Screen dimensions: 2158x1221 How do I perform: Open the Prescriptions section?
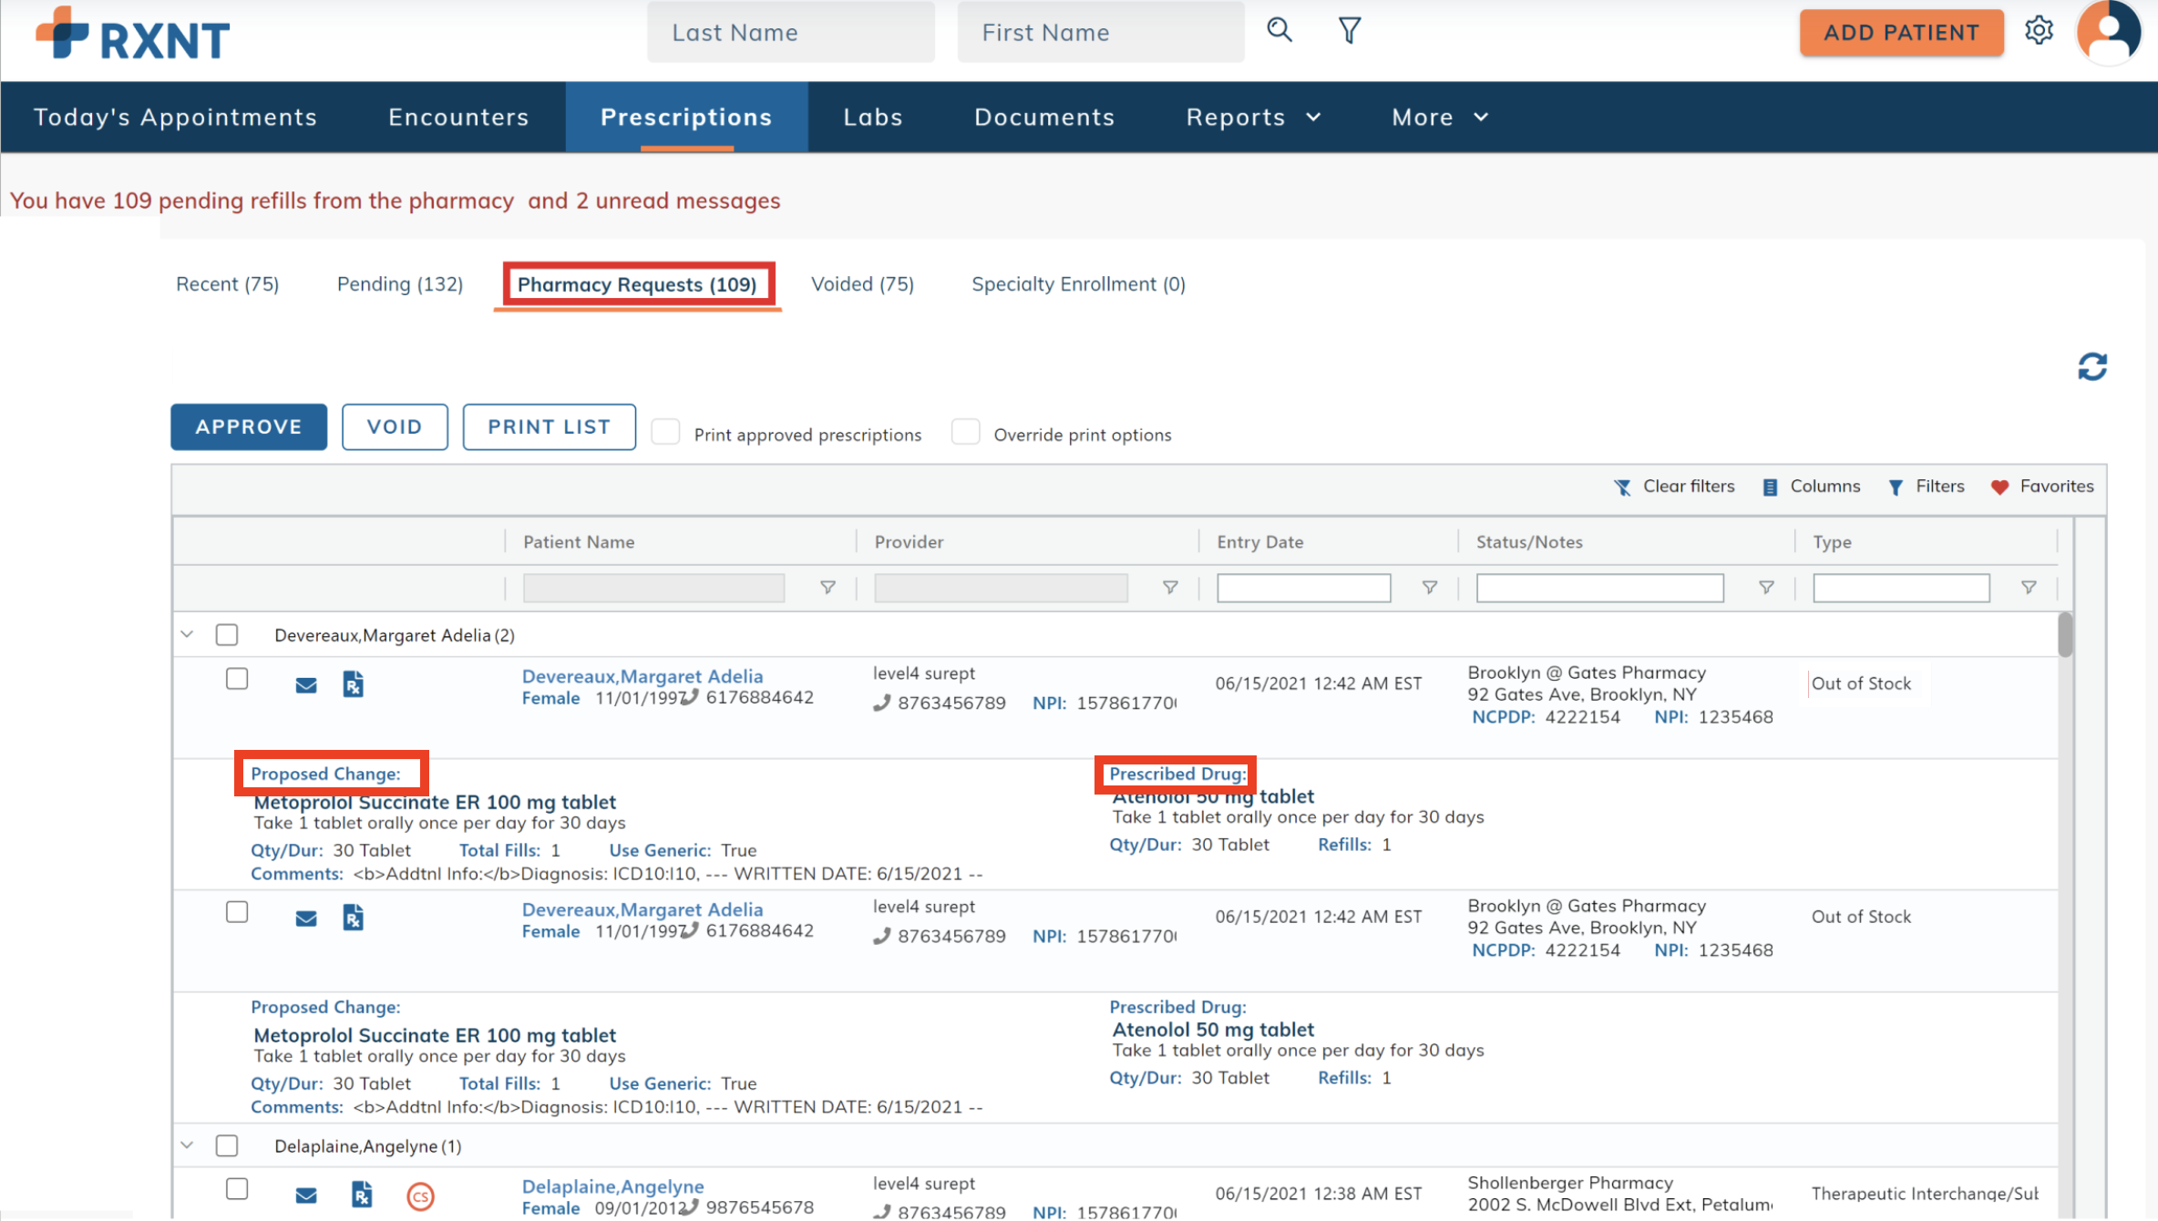686,117
